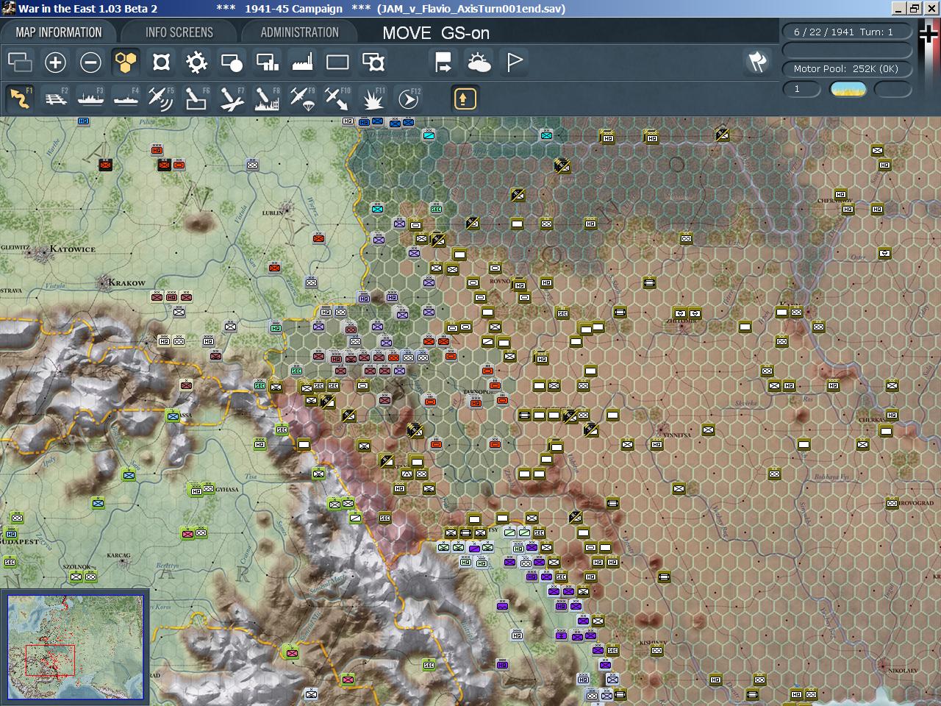The image size is (941, 706).
Task: Click the Vinnitsa city label on map
Action: [x=677, y=435]
